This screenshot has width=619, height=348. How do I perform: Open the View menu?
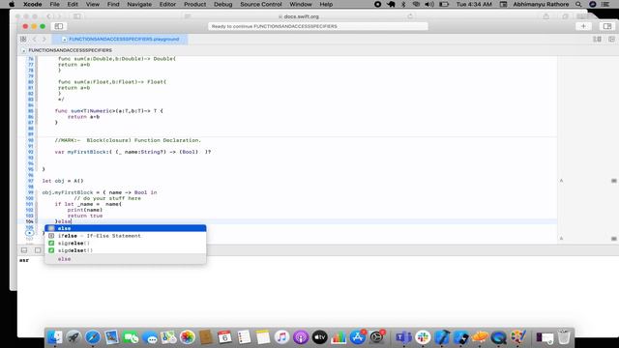(93, 4)
